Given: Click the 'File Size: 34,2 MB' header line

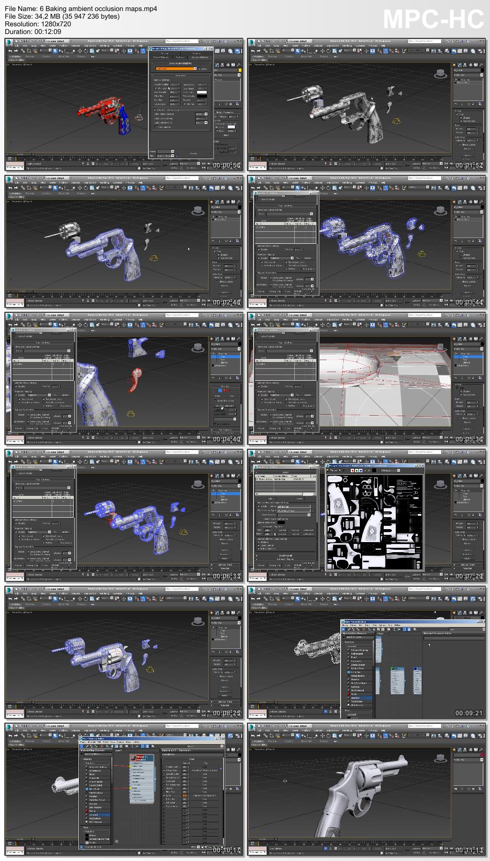Looking at the screenshot, I should click(x=62, y=16).
